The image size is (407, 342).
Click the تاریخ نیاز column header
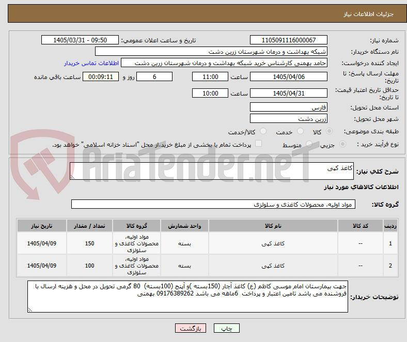[x=42, y=226]
